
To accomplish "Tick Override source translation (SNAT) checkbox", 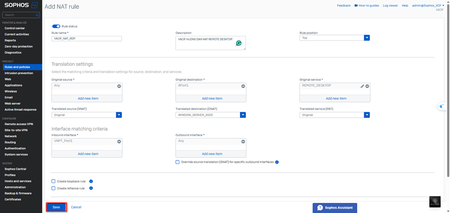I will tap(178, 162).
